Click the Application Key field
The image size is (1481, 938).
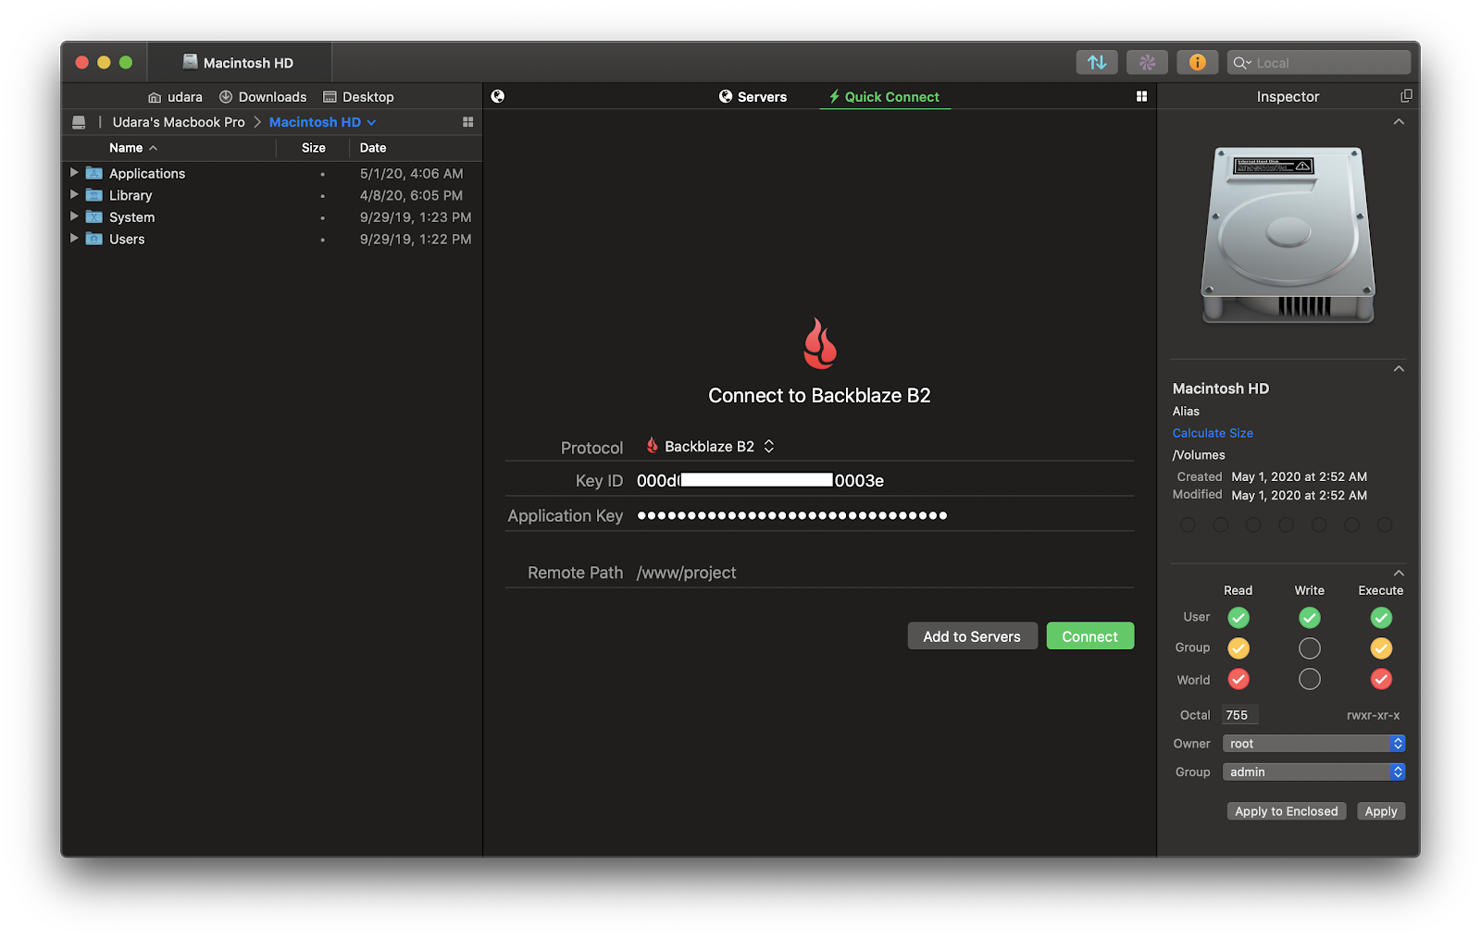[884, 515]
